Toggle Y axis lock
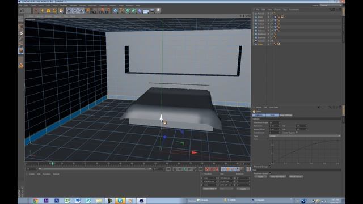 coord(75,11)
